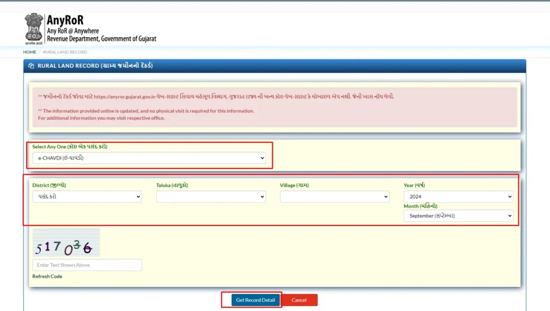Click the Government of India emblem logo
Image resolution: width=550 pixels, height=311 pixels.
[x=34, y=29]
